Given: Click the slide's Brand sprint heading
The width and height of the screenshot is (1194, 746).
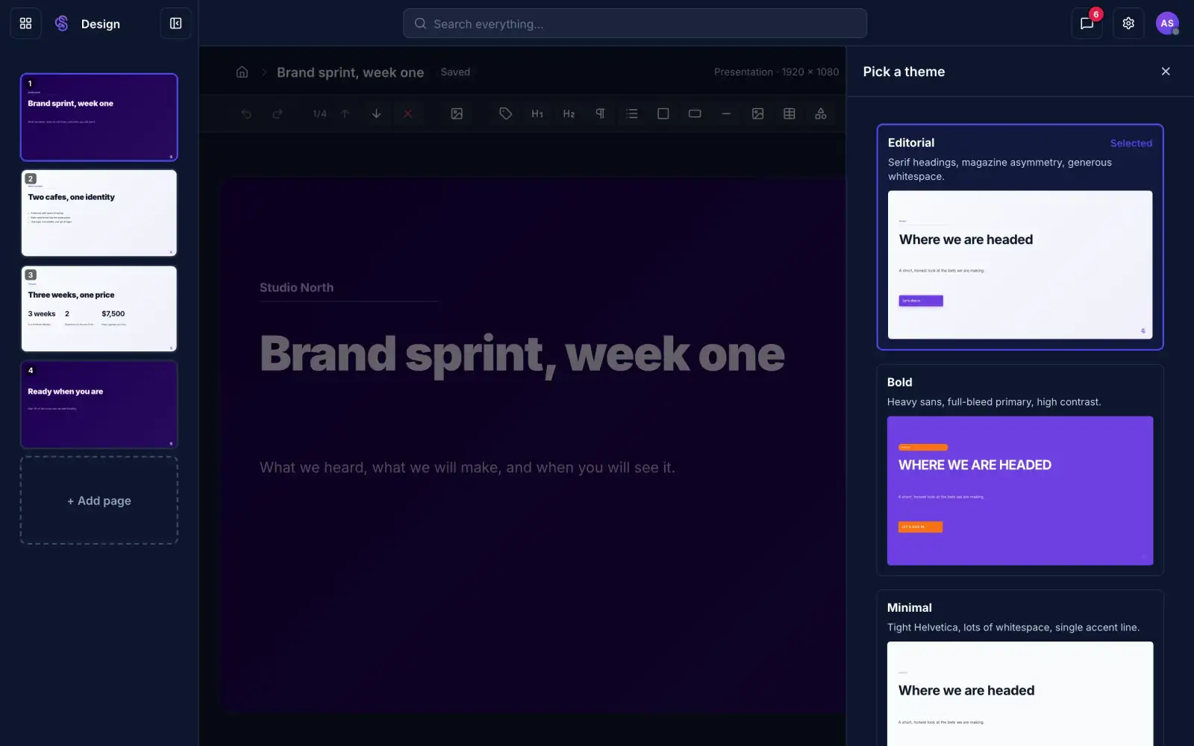Looking at the screenshot, I should coord(522,354).
